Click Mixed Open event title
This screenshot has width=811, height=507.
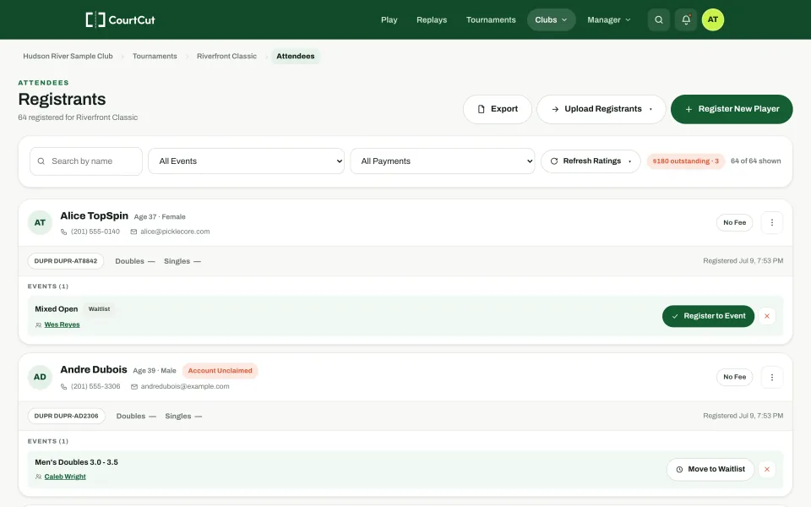(57, 309)
